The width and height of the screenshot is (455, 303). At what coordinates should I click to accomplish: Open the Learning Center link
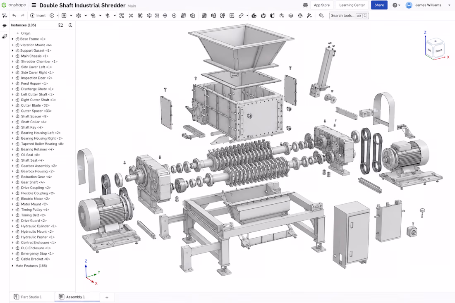click(x=352, y=5)
